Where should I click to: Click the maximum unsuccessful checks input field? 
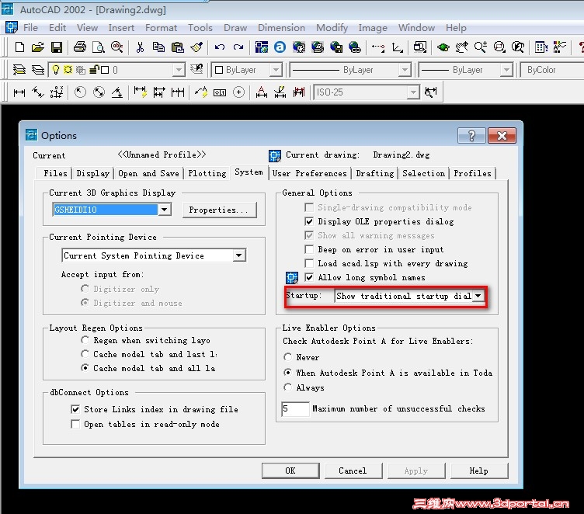tap(295, 408)
